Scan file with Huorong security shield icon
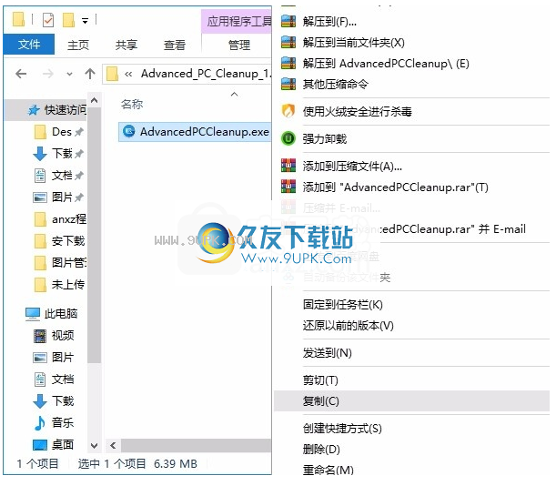The height and width of the screenshot is (486, 556). point(288,111)
